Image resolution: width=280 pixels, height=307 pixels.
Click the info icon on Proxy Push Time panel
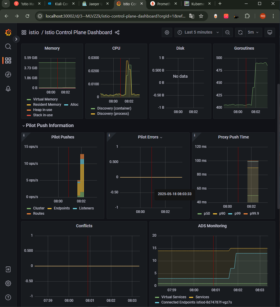194,135
